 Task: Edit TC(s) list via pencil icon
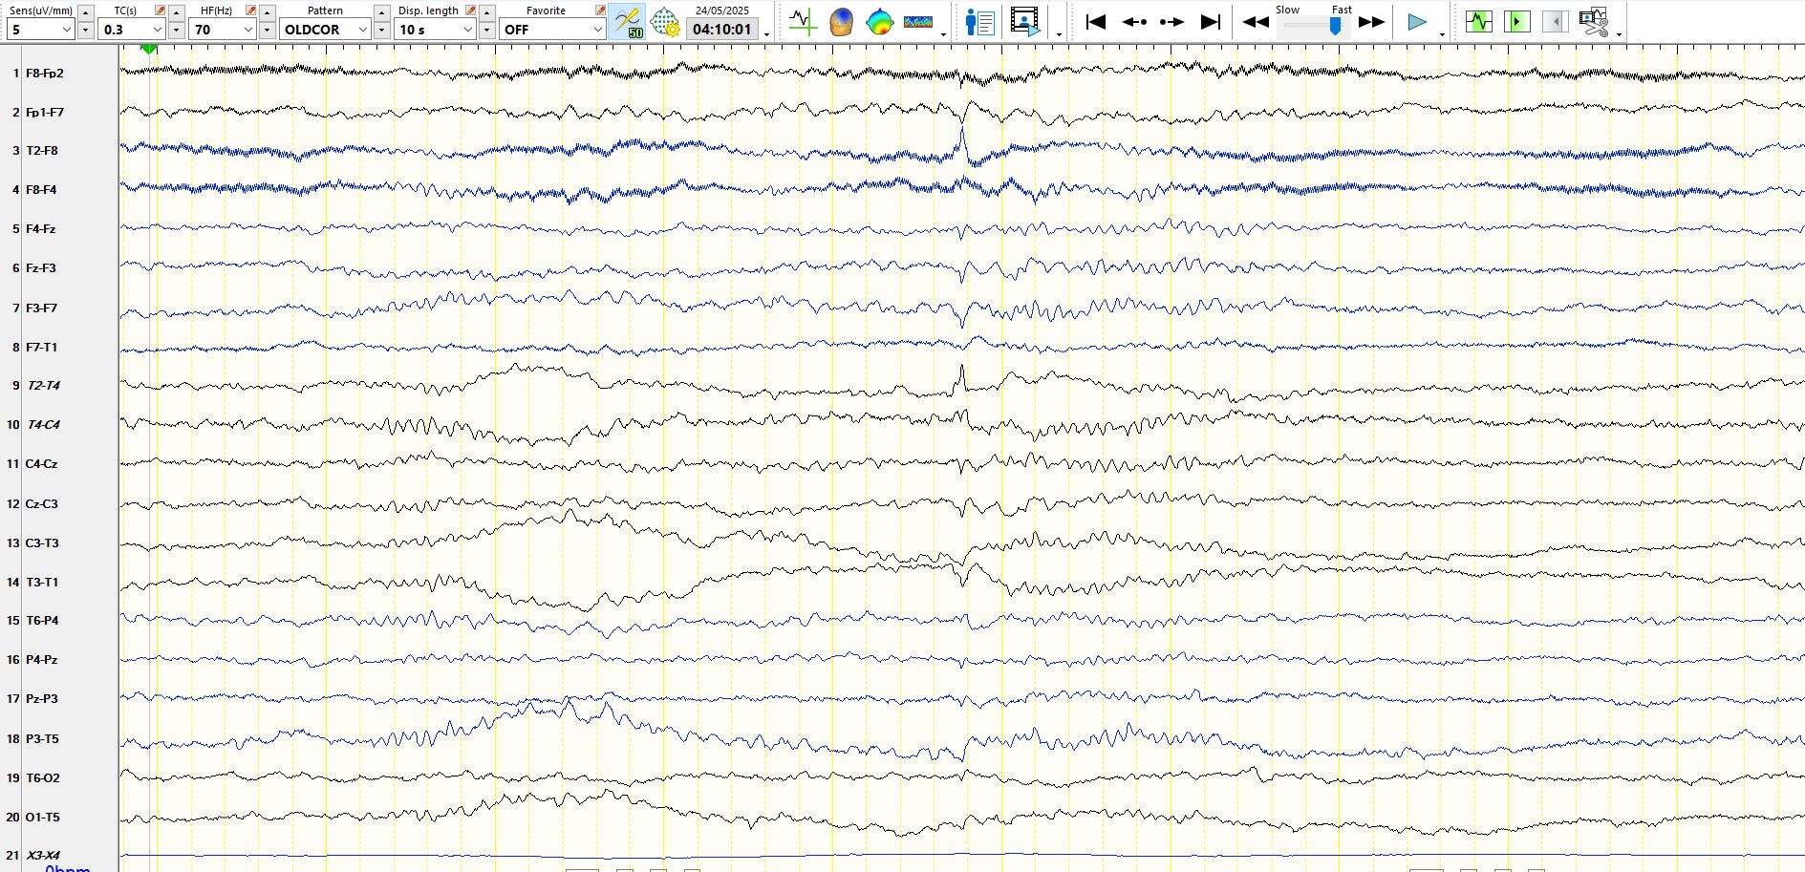(160, 11)
